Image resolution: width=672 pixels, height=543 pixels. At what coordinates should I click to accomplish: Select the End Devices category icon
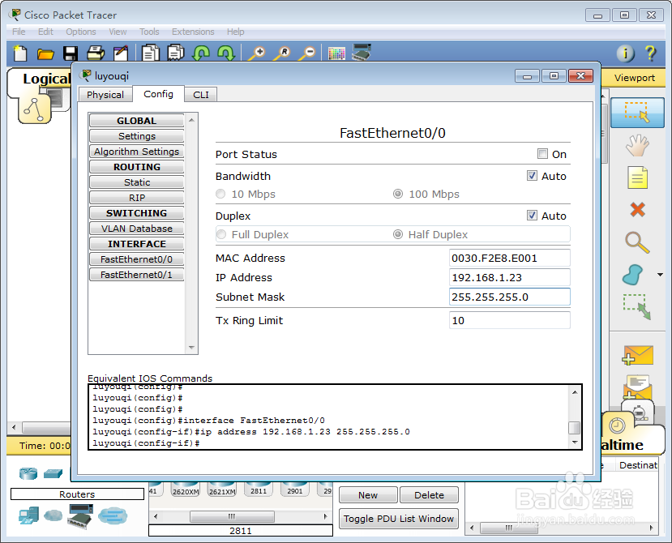[x=28, y=515]
